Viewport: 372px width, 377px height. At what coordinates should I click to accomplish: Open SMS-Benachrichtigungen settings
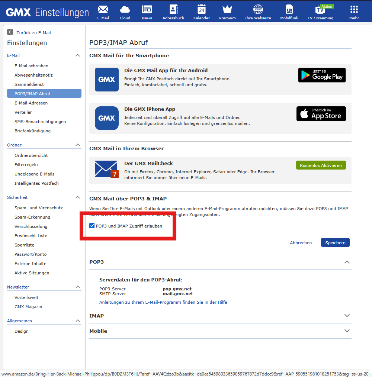tap(40, 122)
